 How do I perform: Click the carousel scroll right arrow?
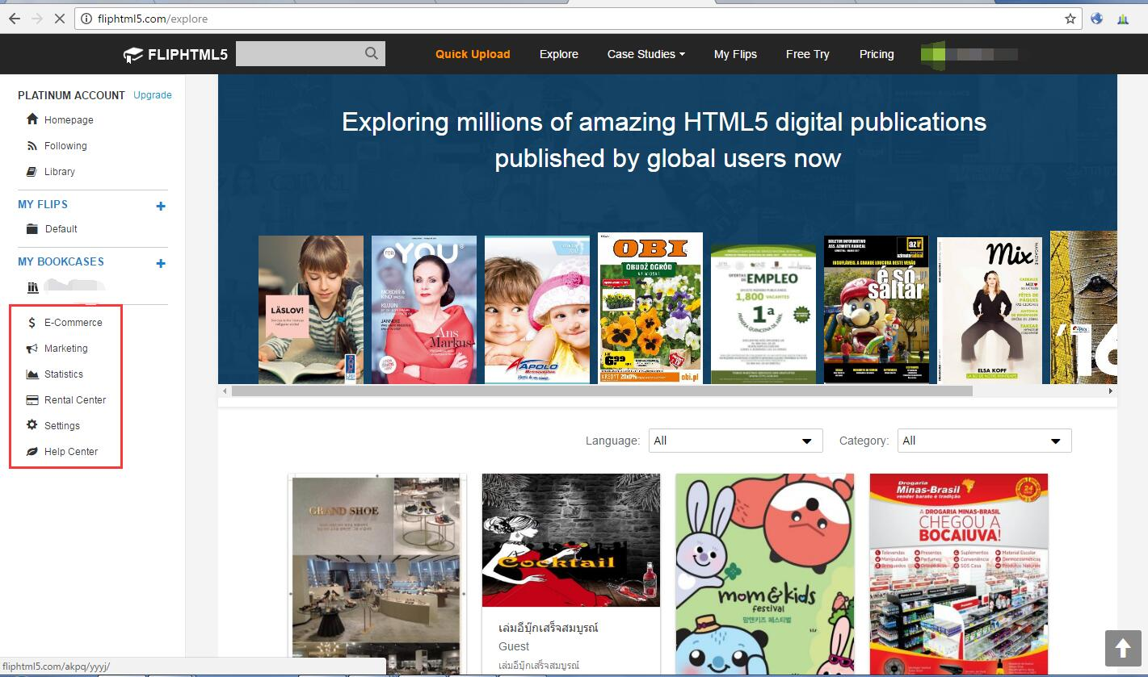coord(1111,391)
